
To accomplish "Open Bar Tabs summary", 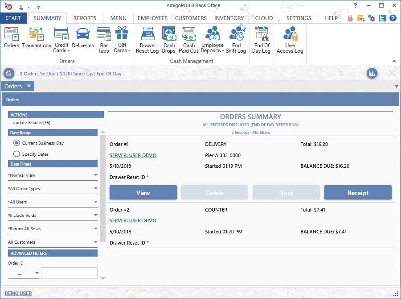I will [103, 40].
